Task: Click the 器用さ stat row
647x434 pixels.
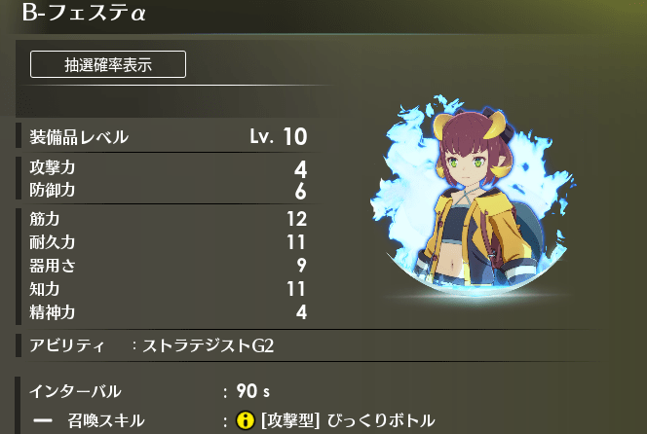Action: pyautogui.click(x=169, y=266)
